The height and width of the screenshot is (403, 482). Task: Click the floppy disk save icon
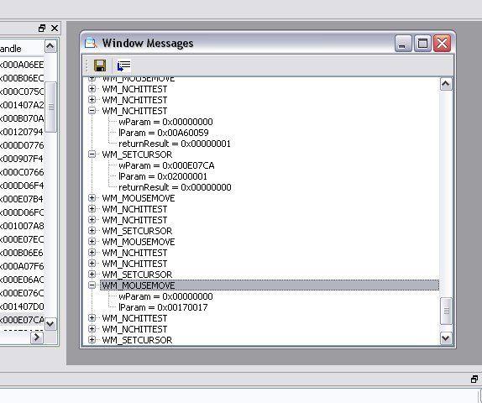pyautogui.click(x=100, y=65)
